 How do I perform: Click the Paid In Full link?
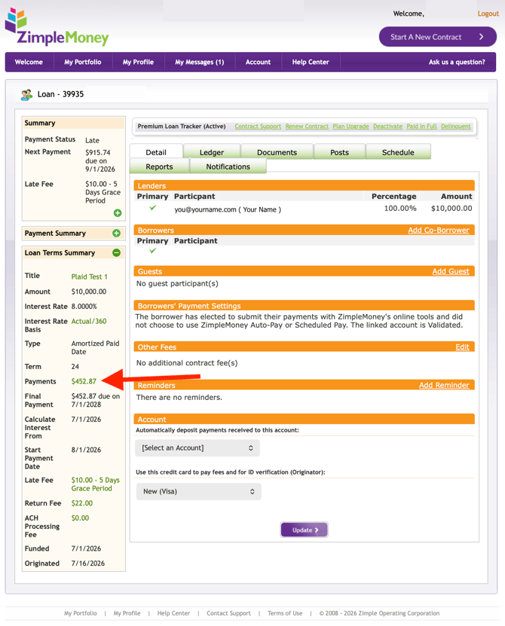pyautogui.click(x=421, y=126)
